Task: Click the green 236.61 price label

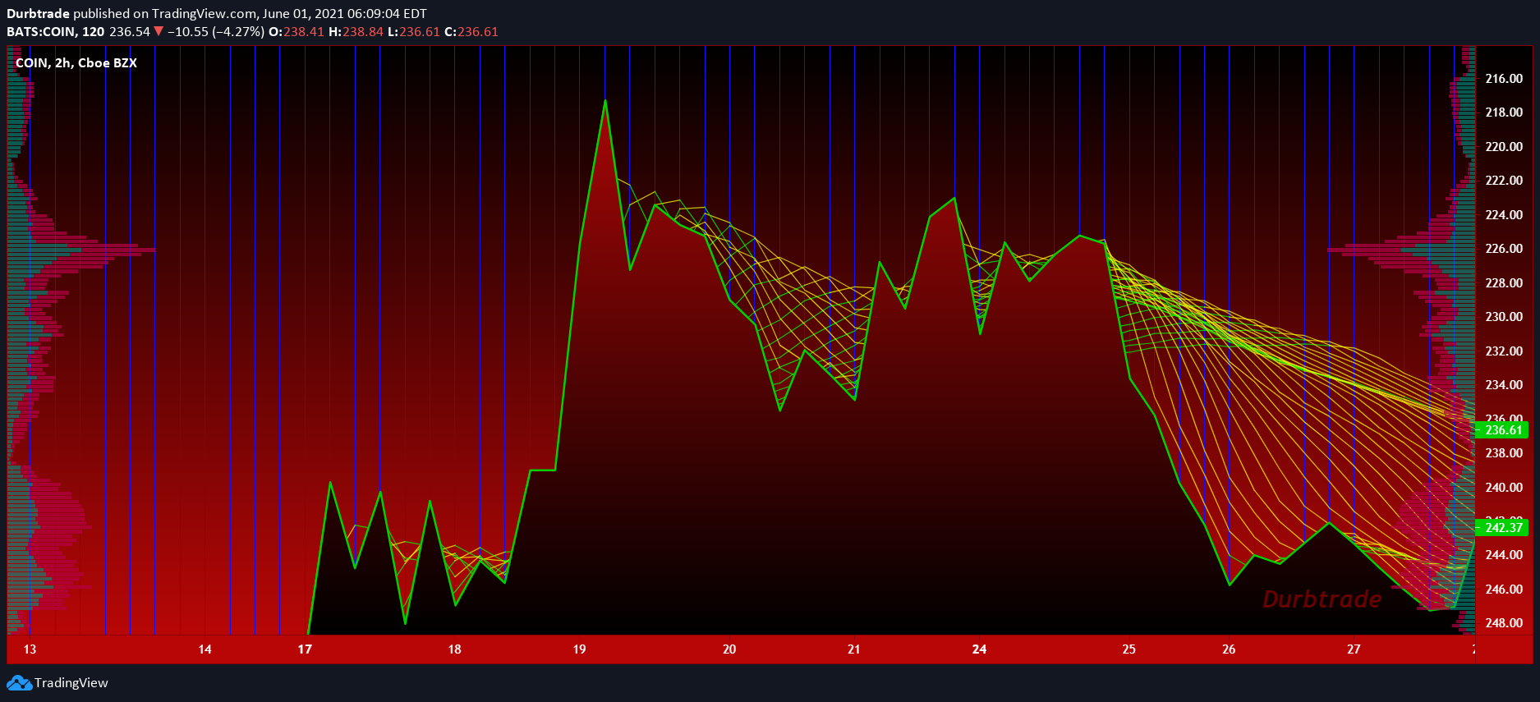Action: (x=1502, y=430)
